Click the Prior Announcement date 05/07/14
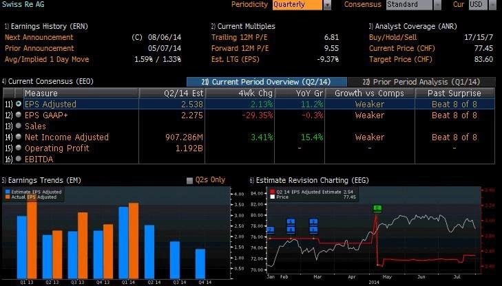Viewport: 502px width, 286px height. click(165, 48)
